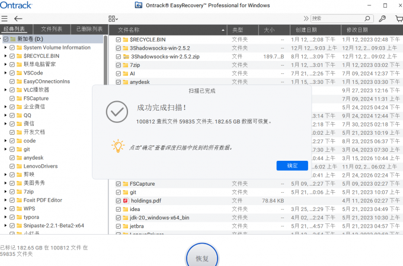Viewport: 403px width, 266px height.
Task: Click the search magnifier icon
Action: click(x=367, y=18)
